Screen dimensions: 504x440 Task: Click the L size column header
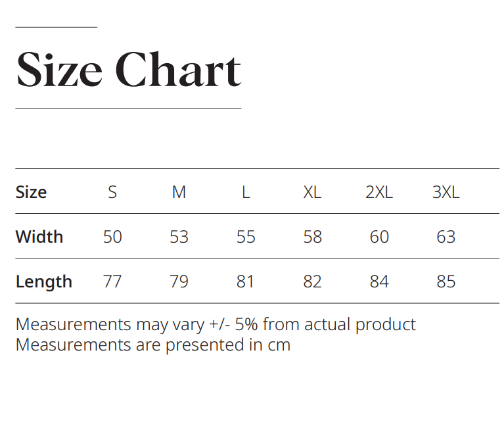point(246,192)
